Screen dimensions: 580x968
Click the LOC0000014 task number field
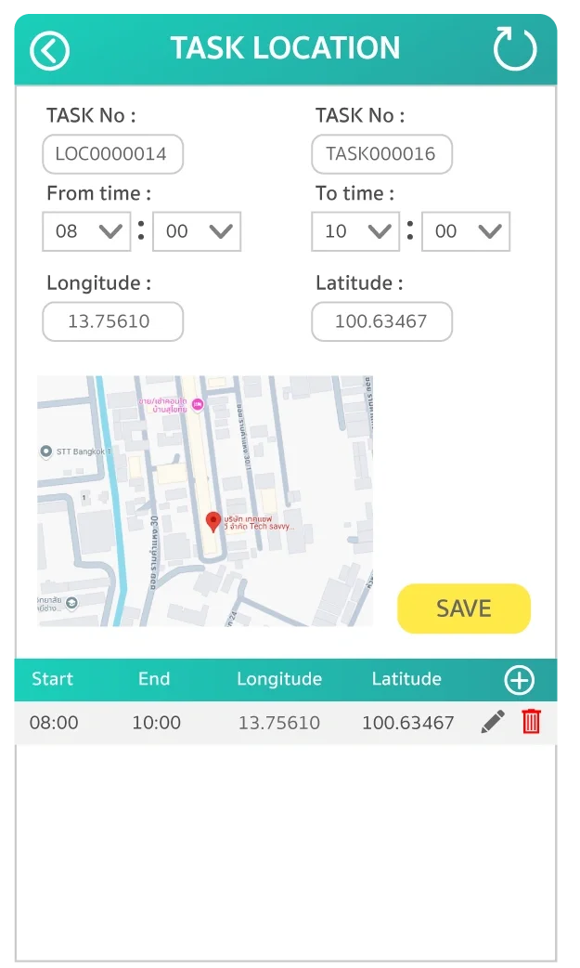coord(112,154)
